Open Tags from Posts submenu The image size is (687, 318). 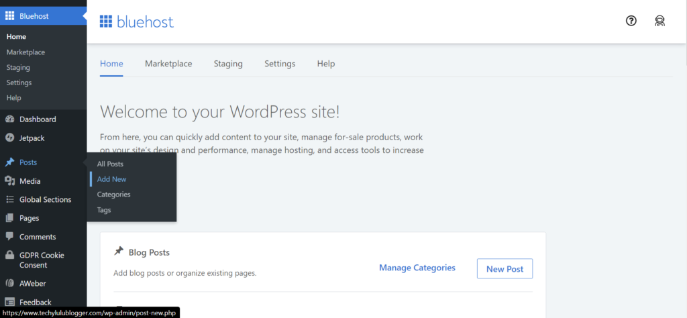(104, 210)
